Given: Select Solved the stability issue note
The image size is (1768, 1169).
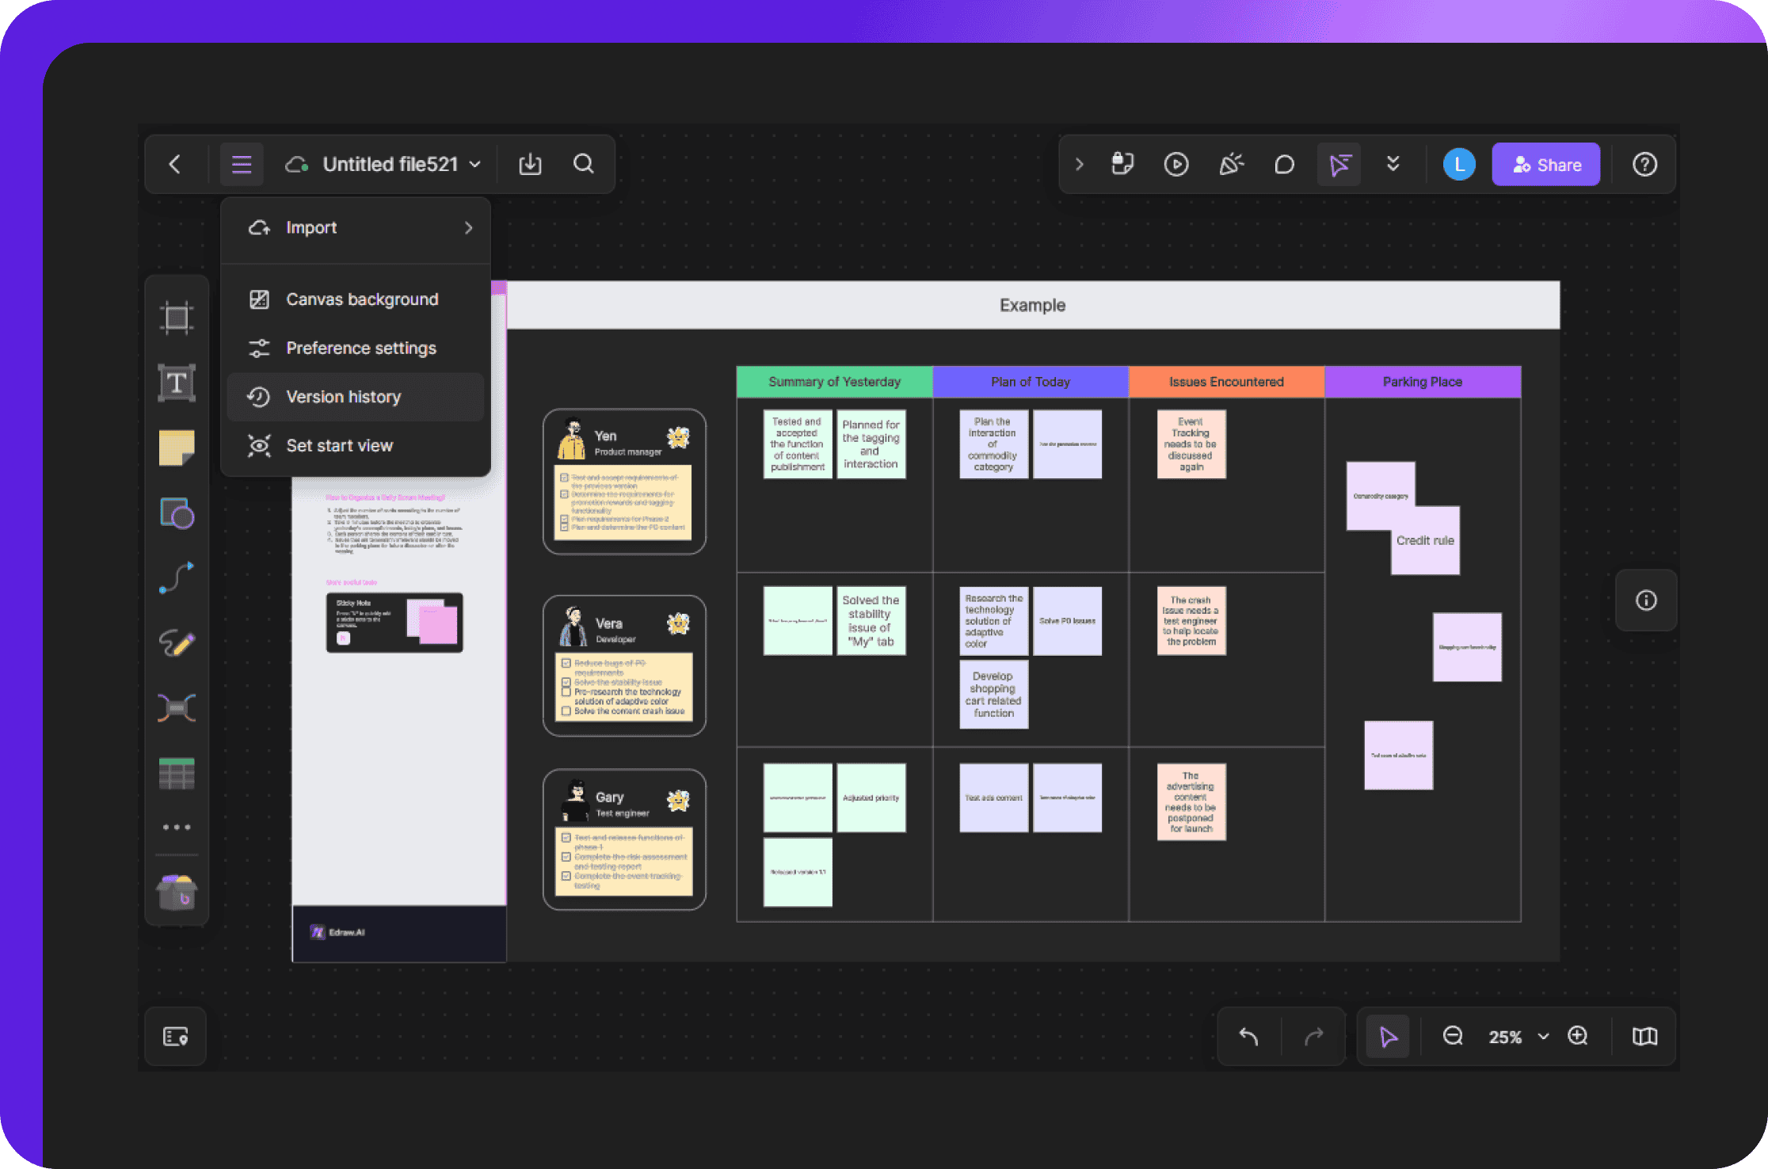Looking at the screenshot, I should [871, 621].
